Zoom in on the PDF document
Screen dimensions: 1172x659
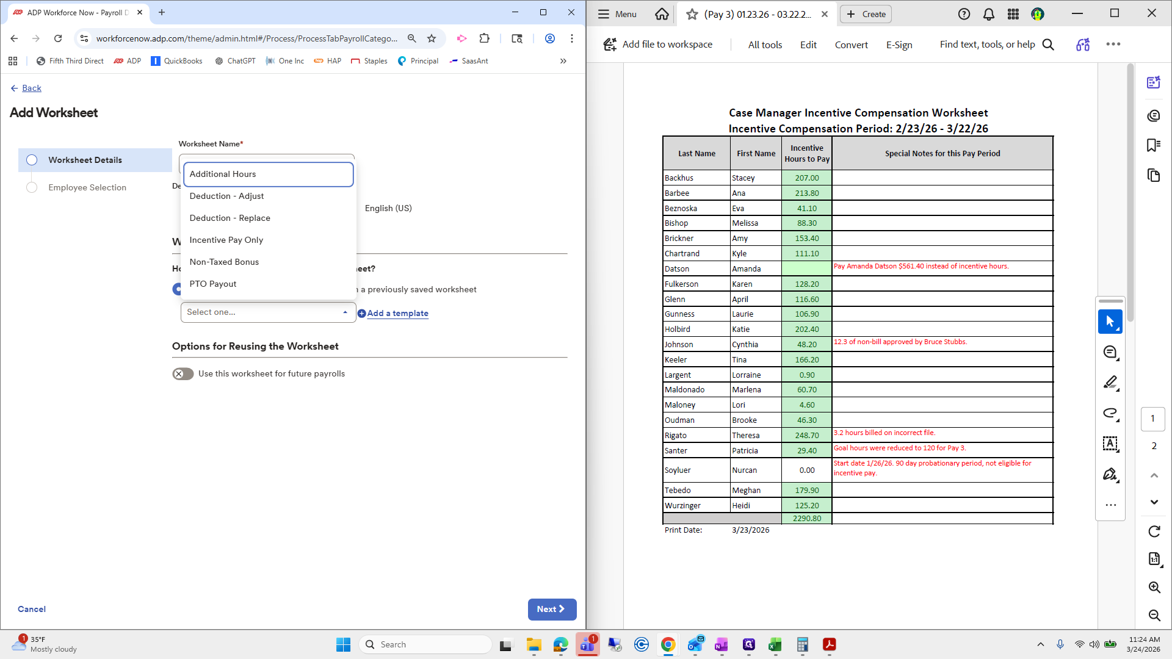(x=1154, y=587)
